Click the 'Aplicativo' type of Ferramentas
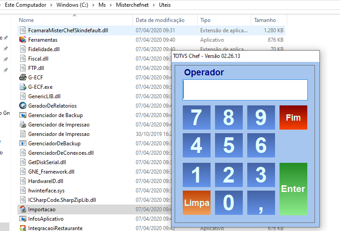The width and height of the screenshot is (340, 231). click(212, 40)
